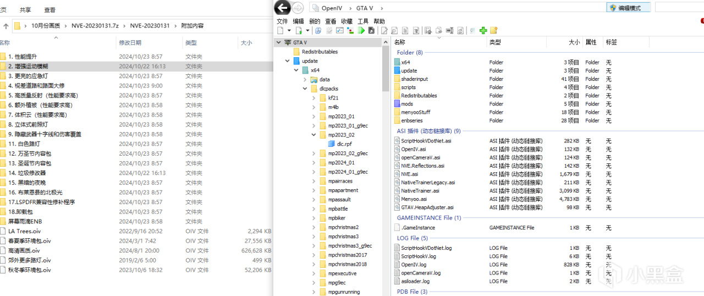
Task: Click the NVE.asi file icon
Action: click(397, 174)
